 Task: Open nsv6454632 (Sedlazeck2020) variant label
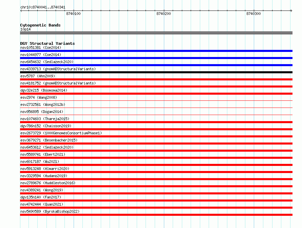pyautogui.click(x=47, y=62)
